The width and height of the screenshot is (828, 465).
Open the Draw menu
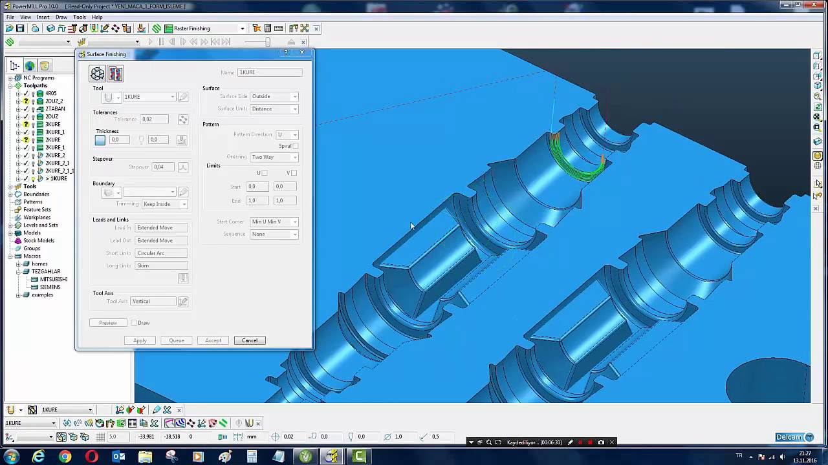click(x=61, y=17)
